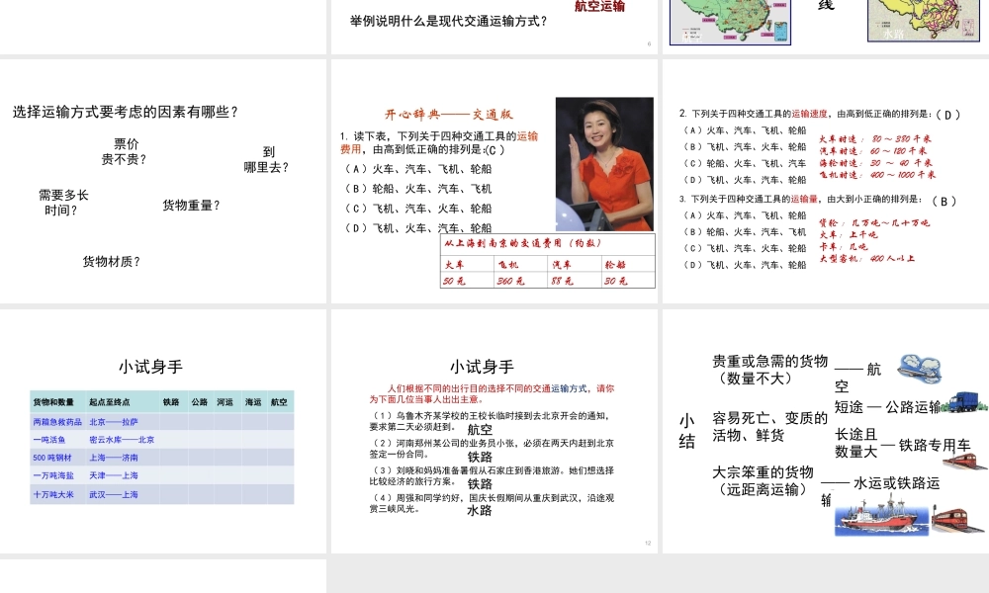Select the note 火车时速：80～380千米
The image size is (989, 593).
point(875,138)
